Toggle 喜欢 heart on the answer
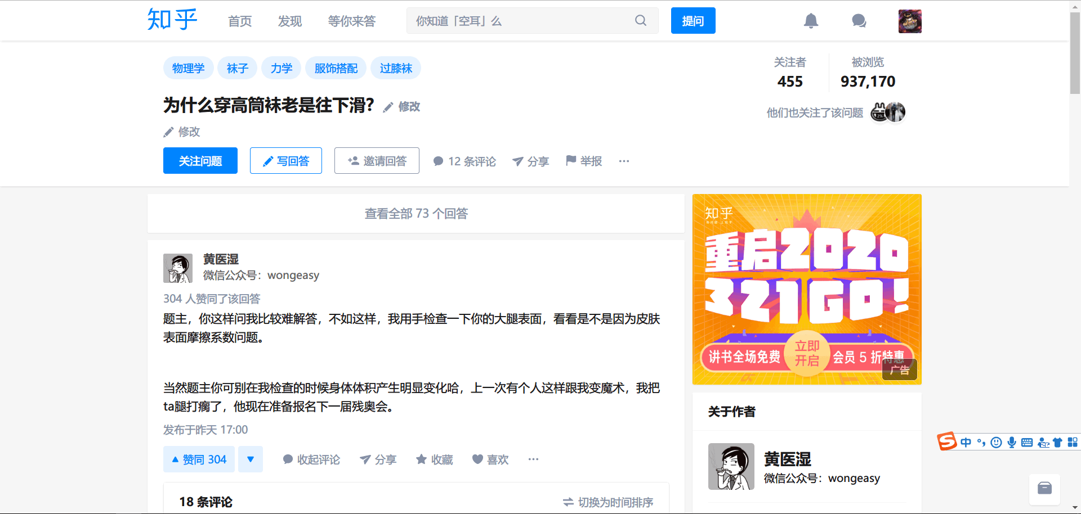Image resolution: width=1081 pixels, height=514 pixels. [490, 459]
